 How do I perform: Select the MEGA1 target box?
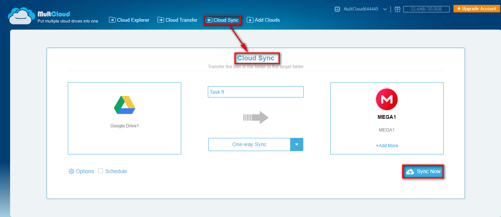[x=387, y=118]
